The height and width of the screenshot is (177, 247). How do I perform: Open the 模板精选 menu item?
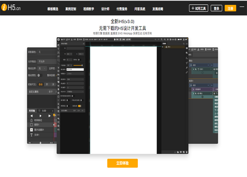[53, 9]
